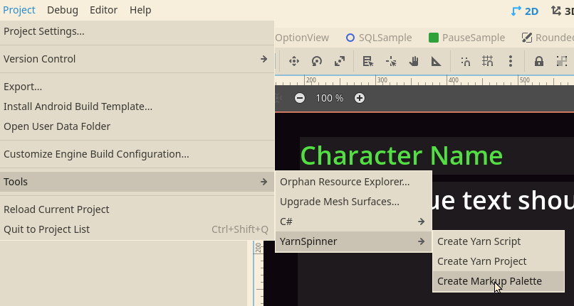The width and height of the screenshot is (574, 306).
Task: Expand the C# submenu
Action: 354,222
